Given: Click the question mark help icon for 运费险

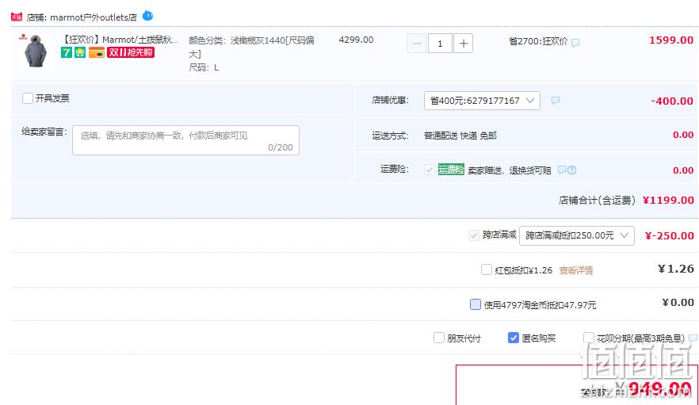Looking at the screenshot, I should click(x=572, y=170).
